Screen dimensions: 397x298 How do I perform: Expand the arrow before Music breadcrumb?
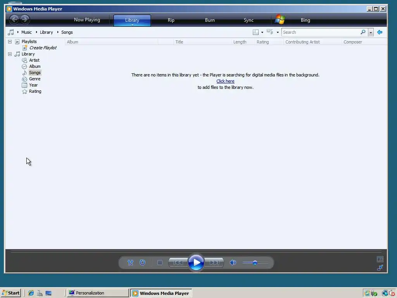[18, 32]
